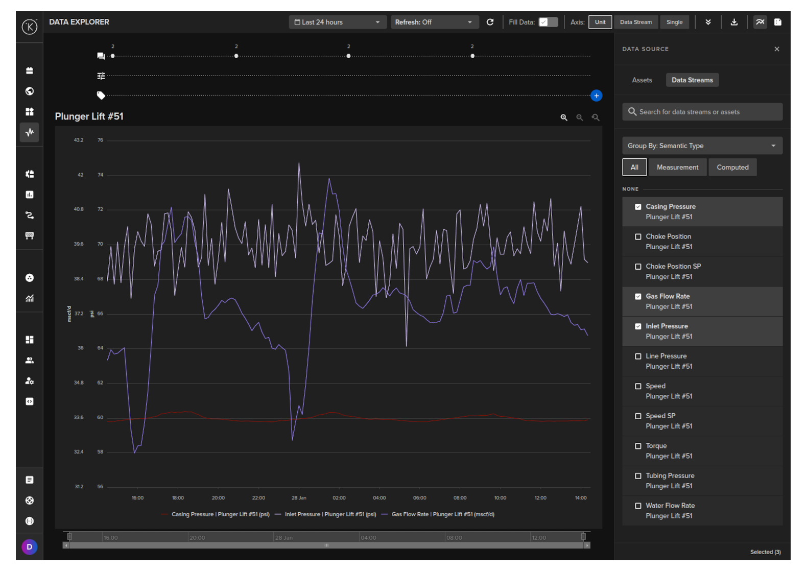Click the double chevron collapse icon

(708, 22)
